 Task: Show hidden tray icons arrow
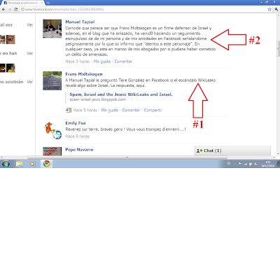tap(234, 164)
